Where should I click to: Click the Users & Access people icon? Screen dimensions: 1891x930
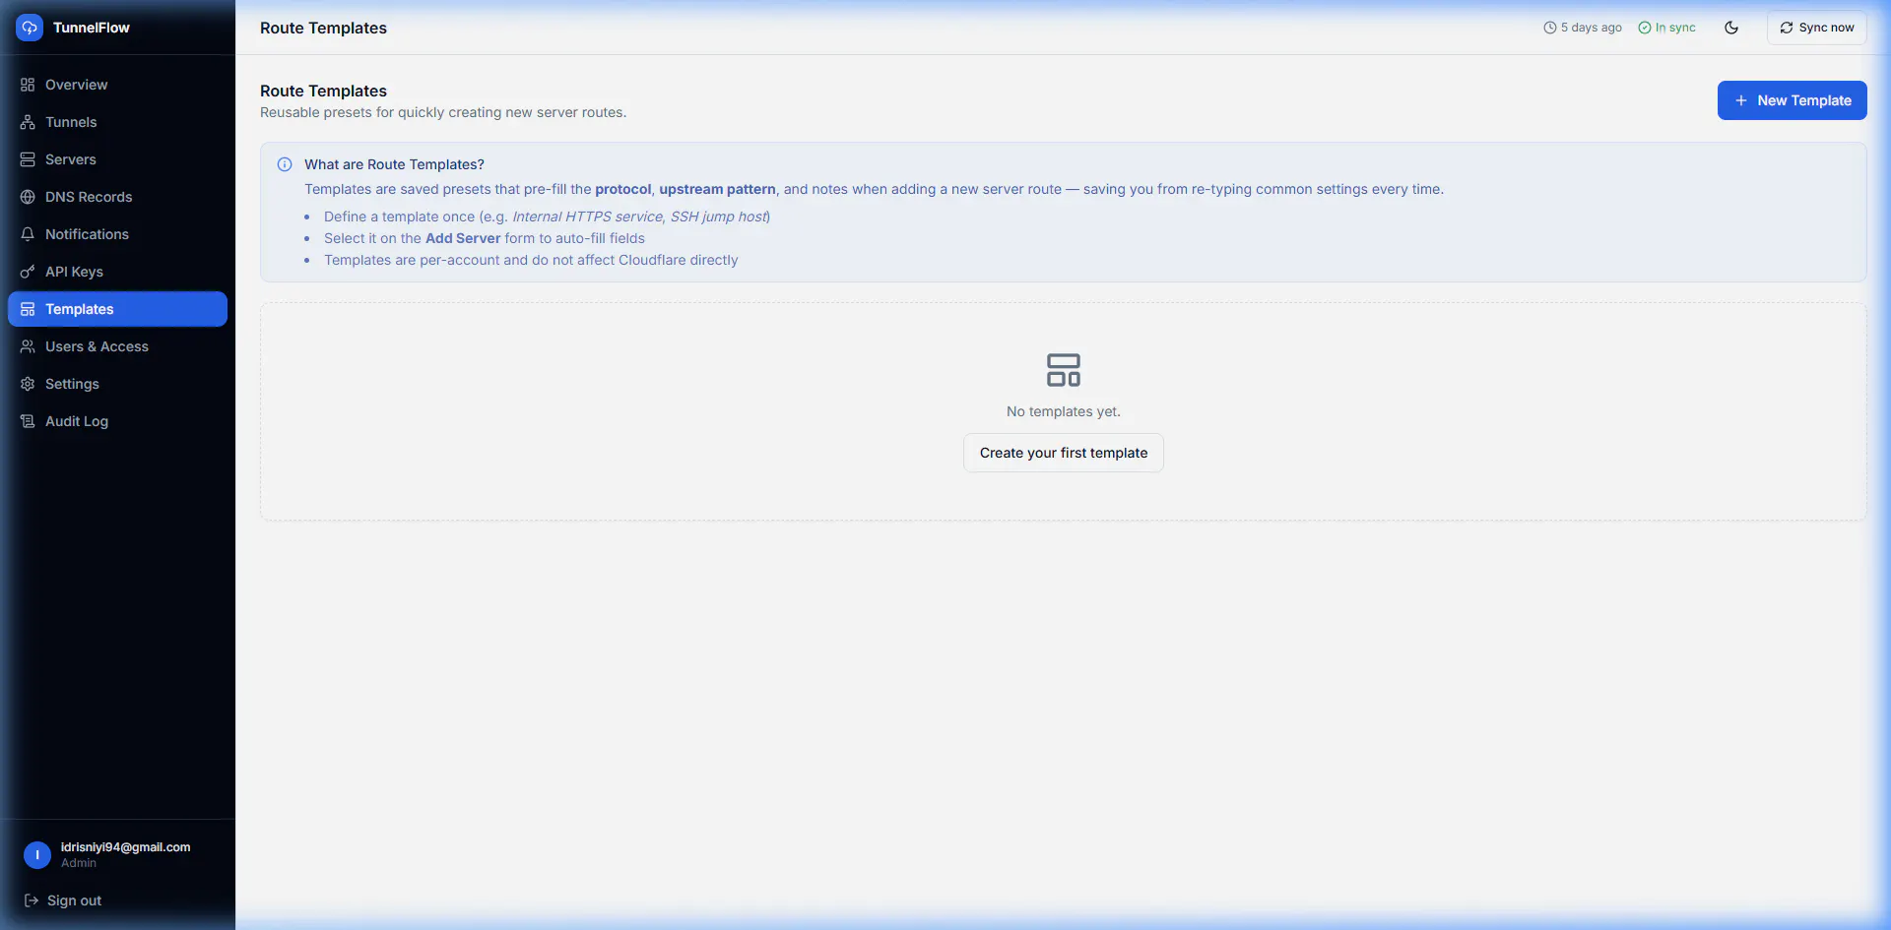pos(28,346)
